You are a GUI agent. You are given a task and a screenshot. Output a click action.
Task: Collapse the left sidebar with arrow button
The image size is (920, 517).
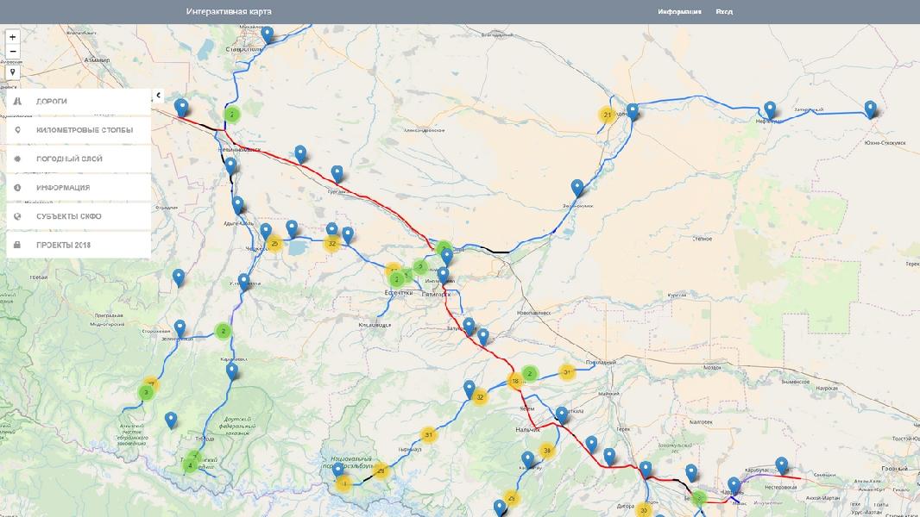(x=158, y=96)
